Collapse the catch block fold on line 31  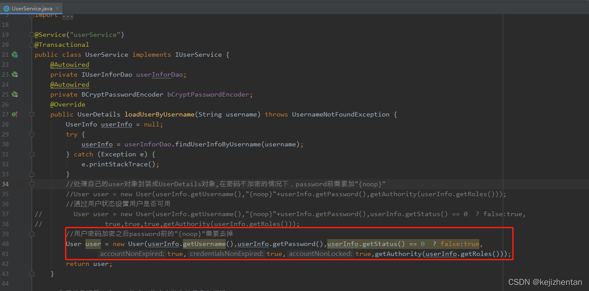tap(32, 154)
